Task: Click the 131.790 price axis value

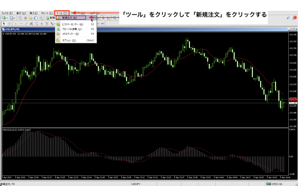Action: (293, 35)
